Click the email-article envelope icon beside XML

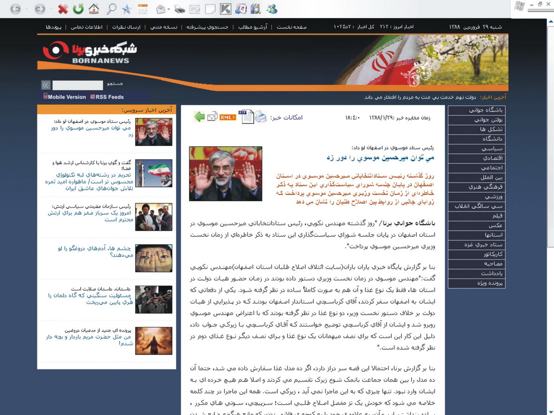click(x=212, y=116)
